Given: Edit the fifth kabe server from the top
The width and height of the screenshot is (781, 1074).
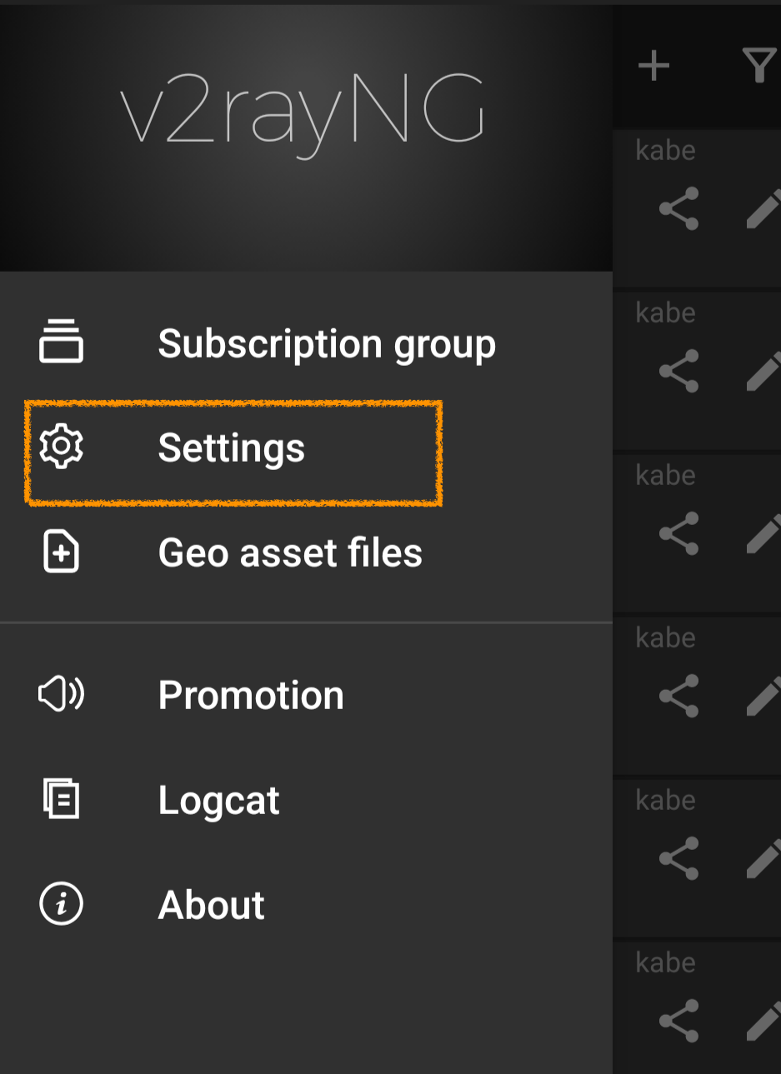Looking at the screenshot, I should point(763,858).
